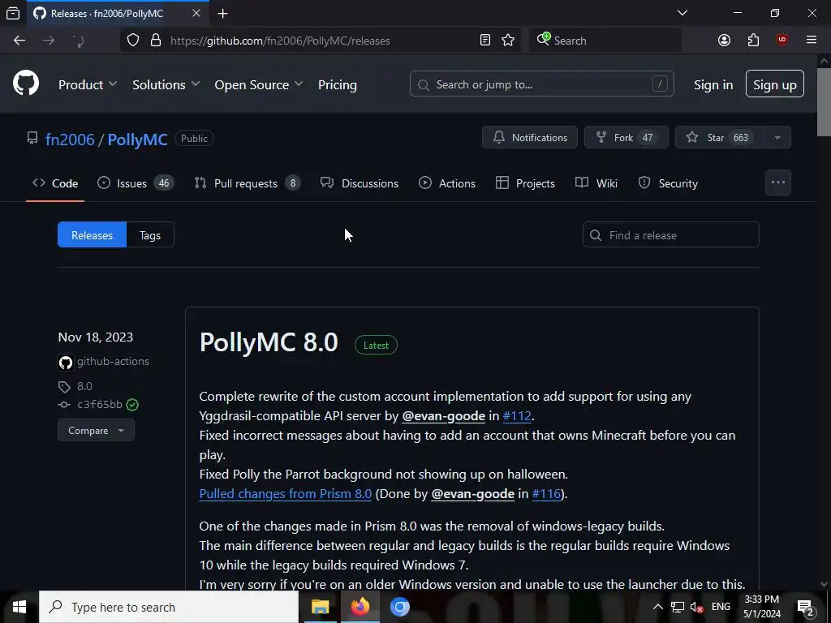Click the browser Search box
The image size is (831, 623).
(605, 41)
